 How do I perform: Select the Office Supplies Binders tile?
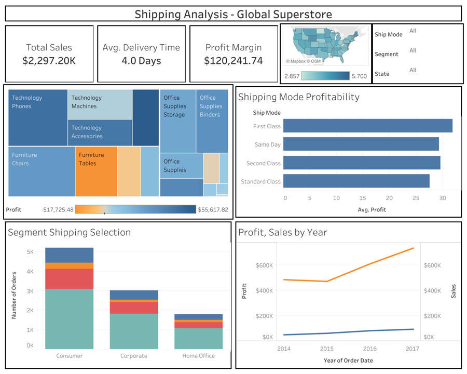pos(212,121)
